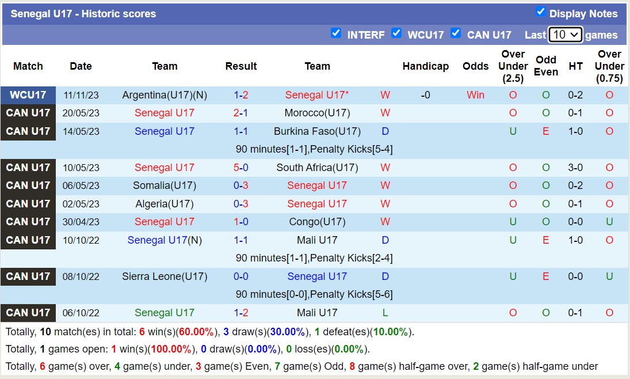Open Sierra Leone(U17) team page
The image size is (630, 379).
(165, 276)
